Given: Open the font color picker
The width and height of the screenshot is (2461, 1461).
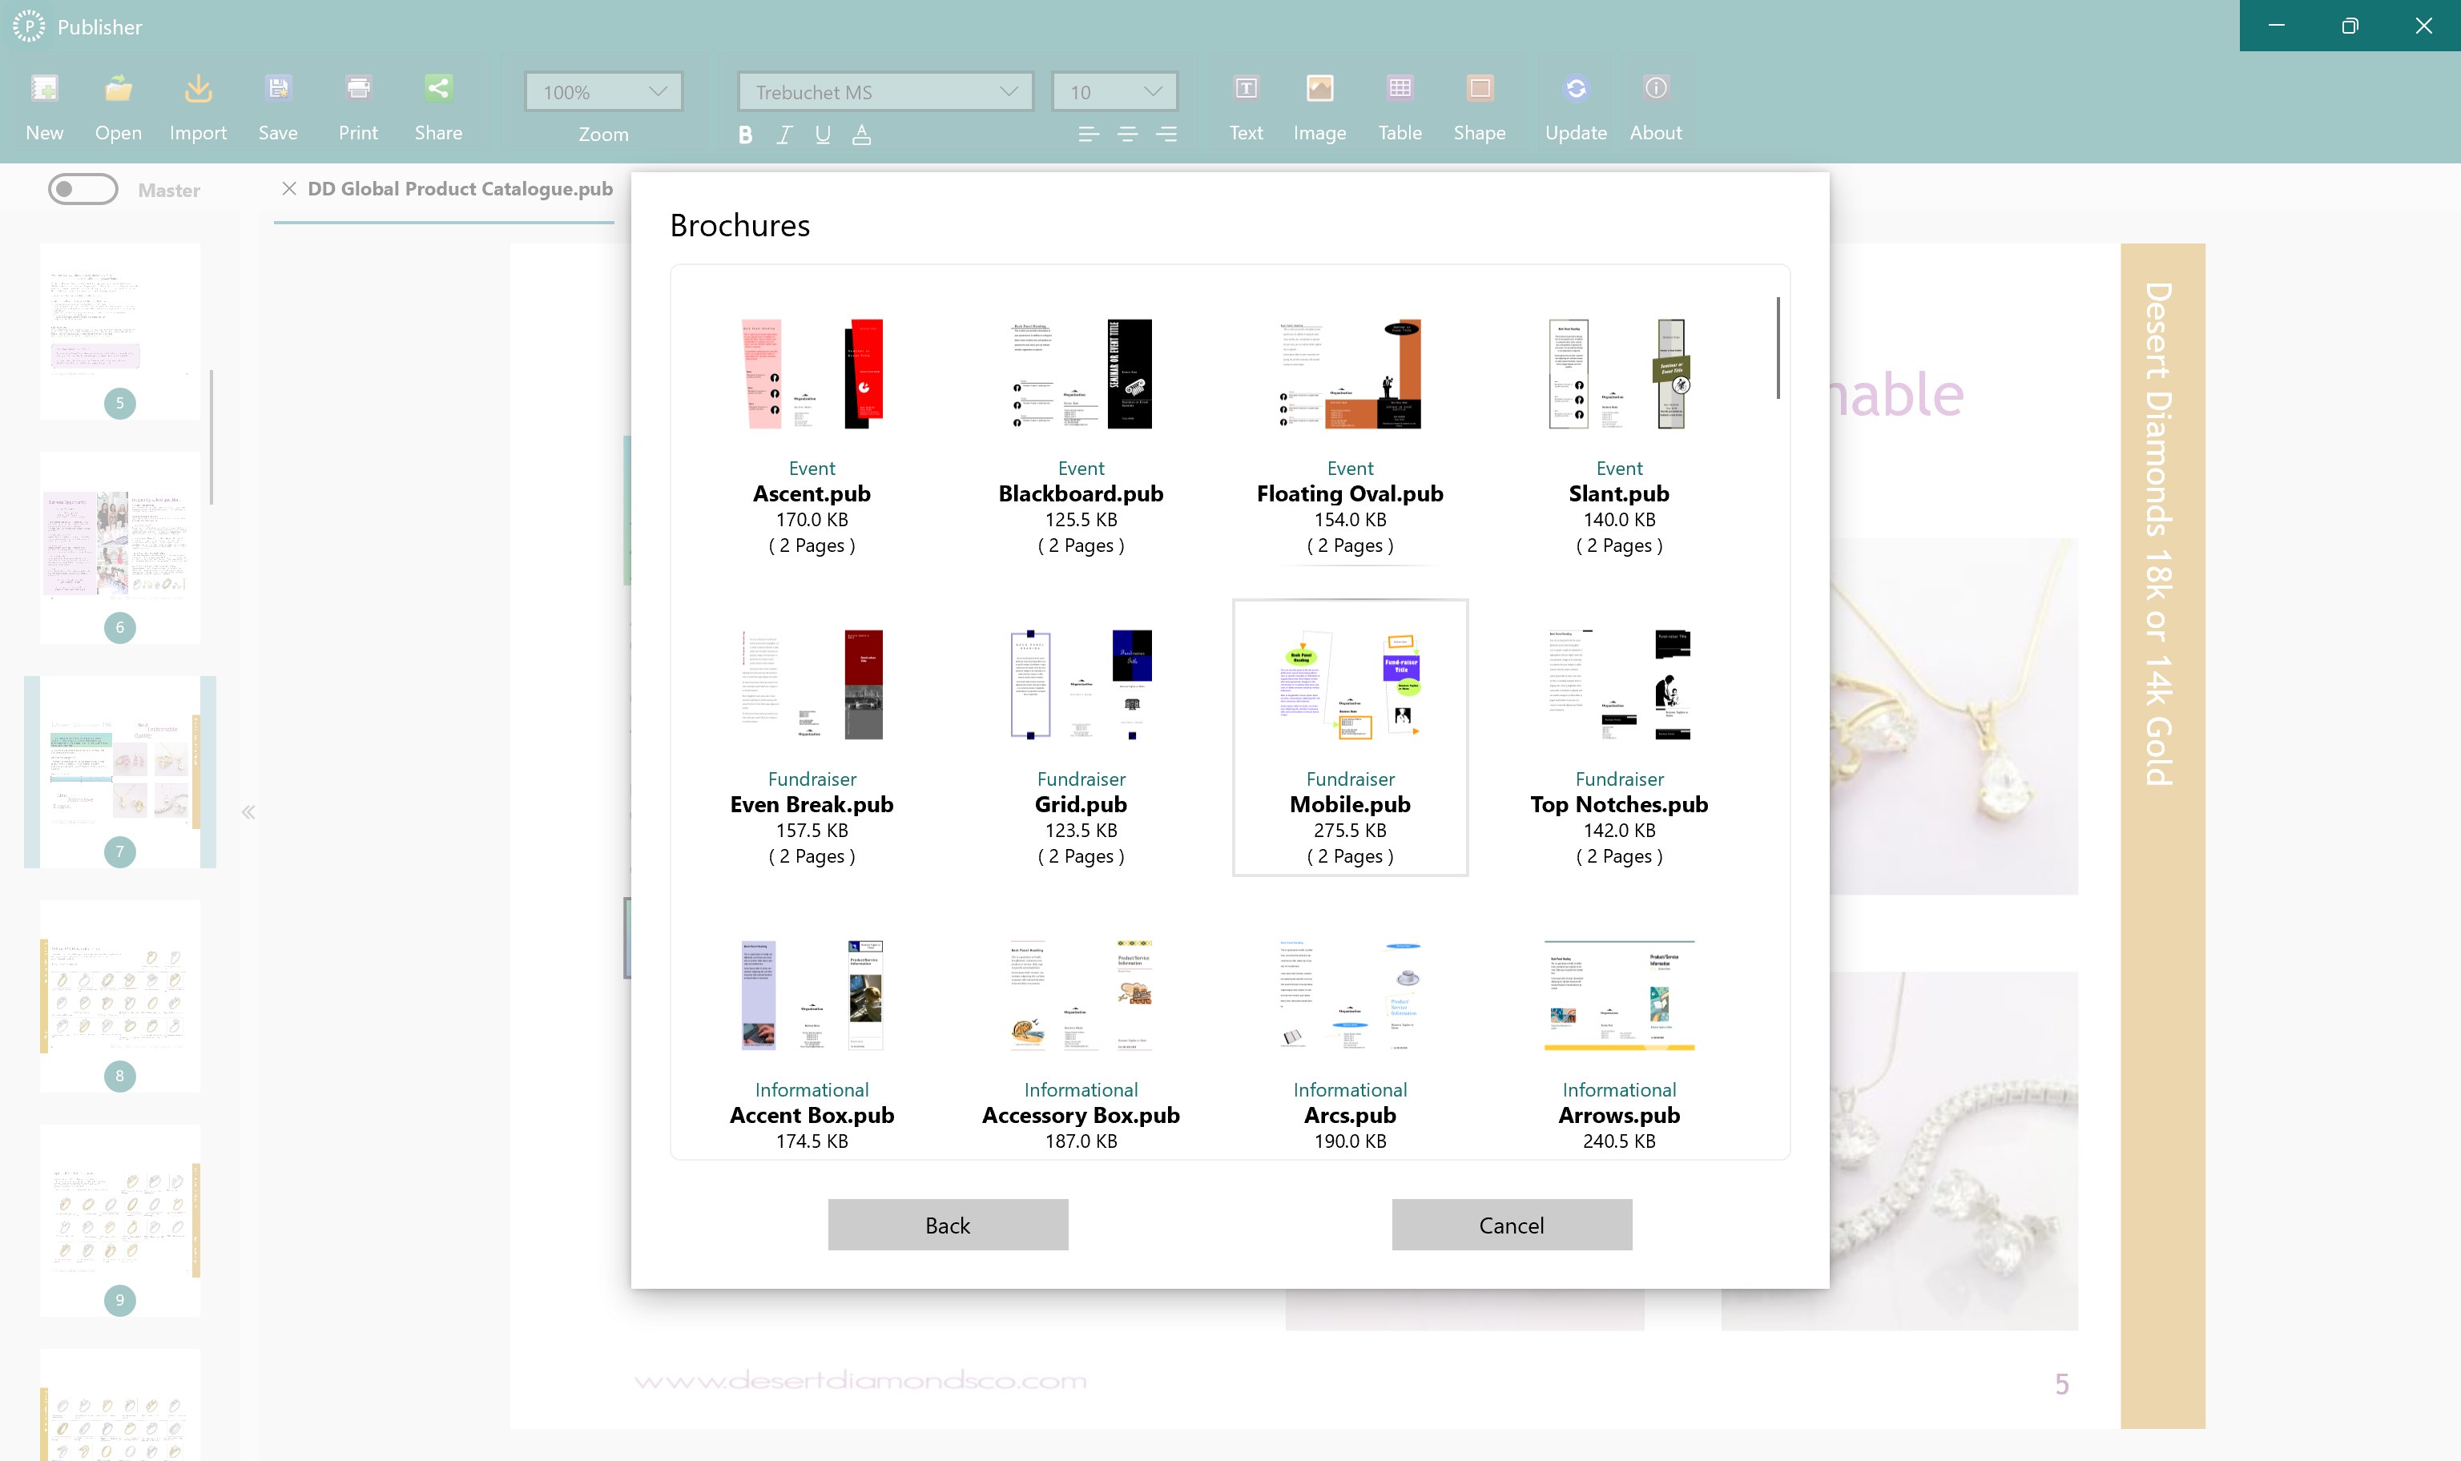Looking at the screenshot, I should click(861, 135).
